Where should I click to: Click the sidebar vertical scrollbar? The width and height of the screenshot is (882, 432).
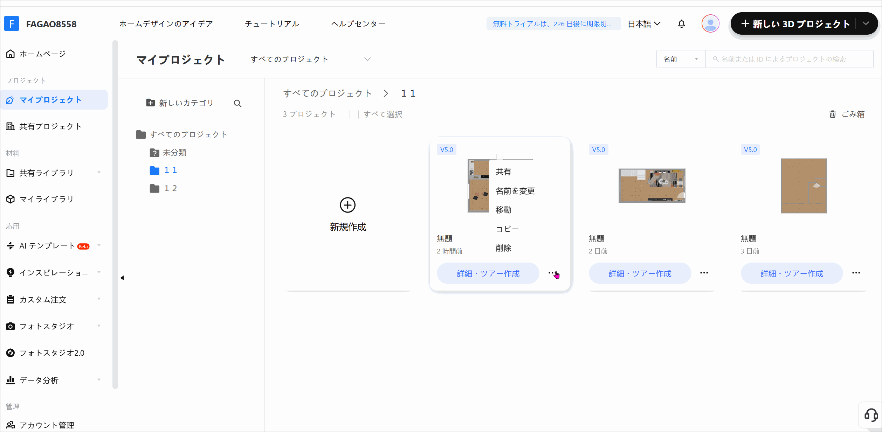[x=115, y=214]
